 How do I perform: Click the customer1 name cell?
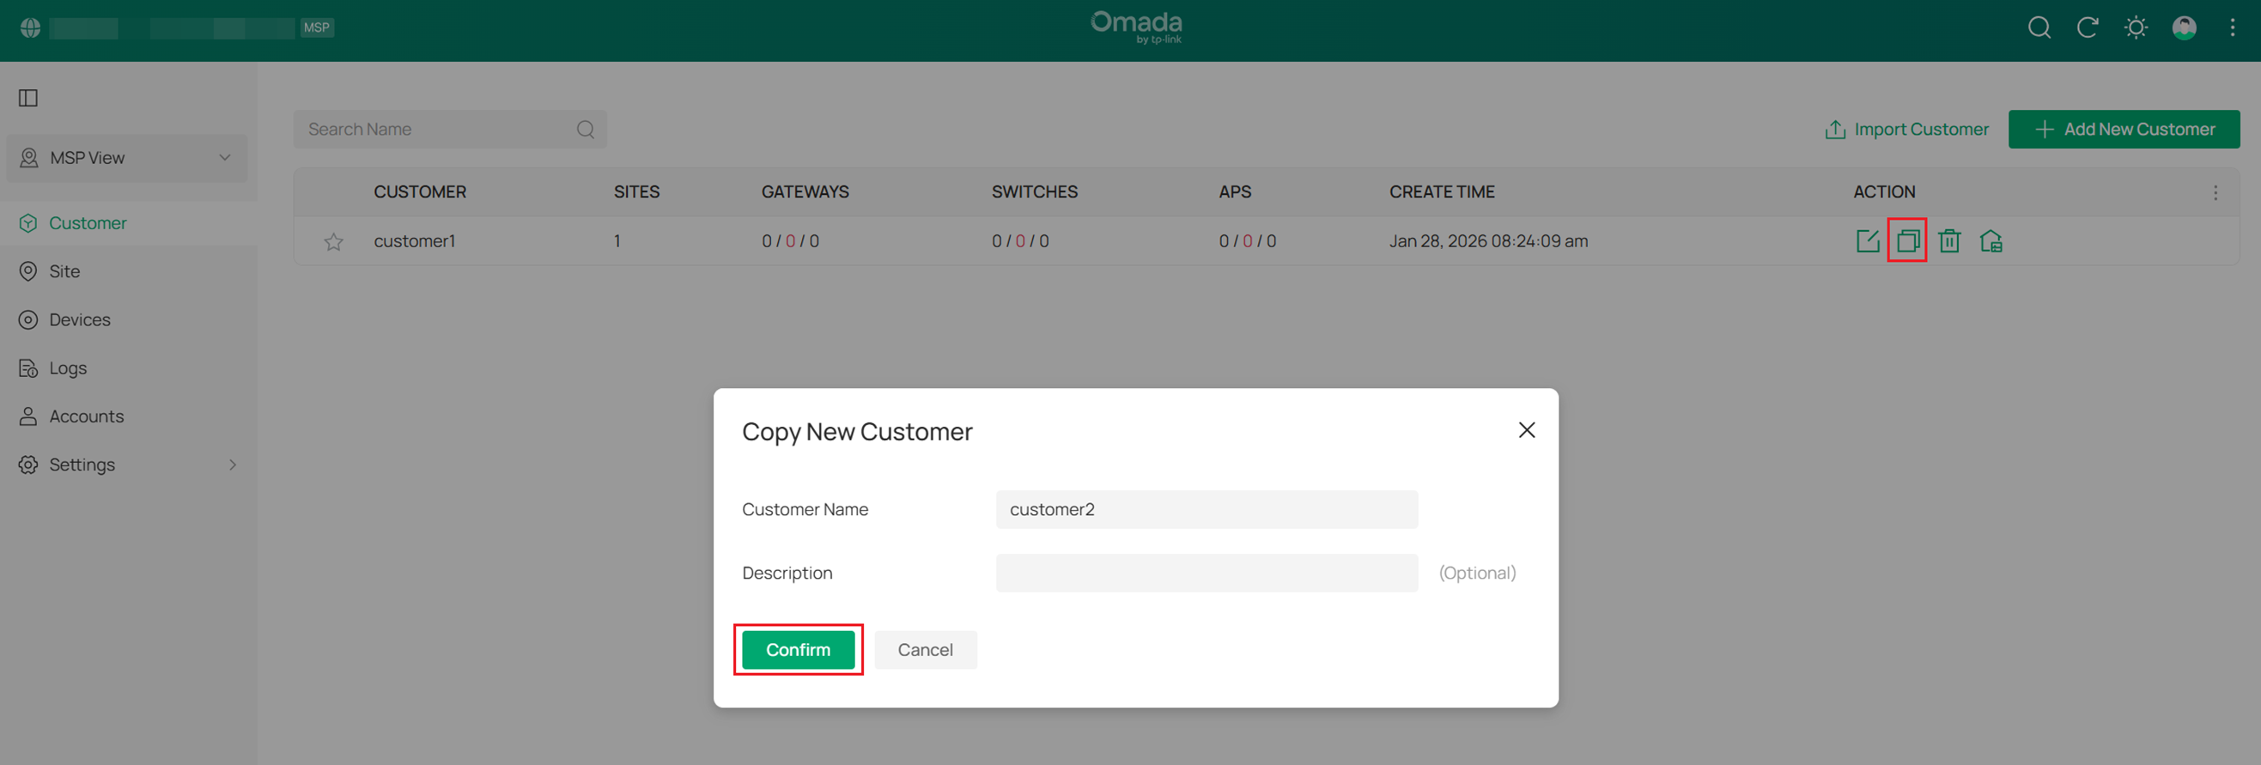(414, 240)
